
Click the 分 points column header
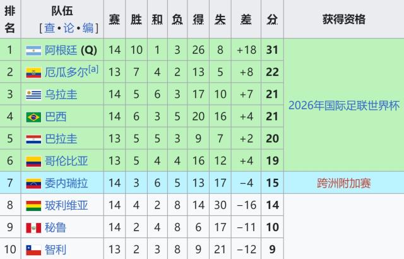pos(272,20)
